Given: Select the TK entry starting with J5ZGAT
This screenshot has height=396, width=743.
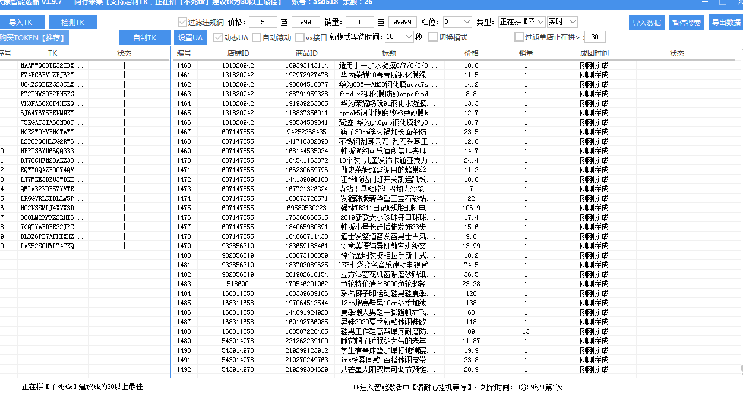Looking at the screenshot, I should [52, 122].
